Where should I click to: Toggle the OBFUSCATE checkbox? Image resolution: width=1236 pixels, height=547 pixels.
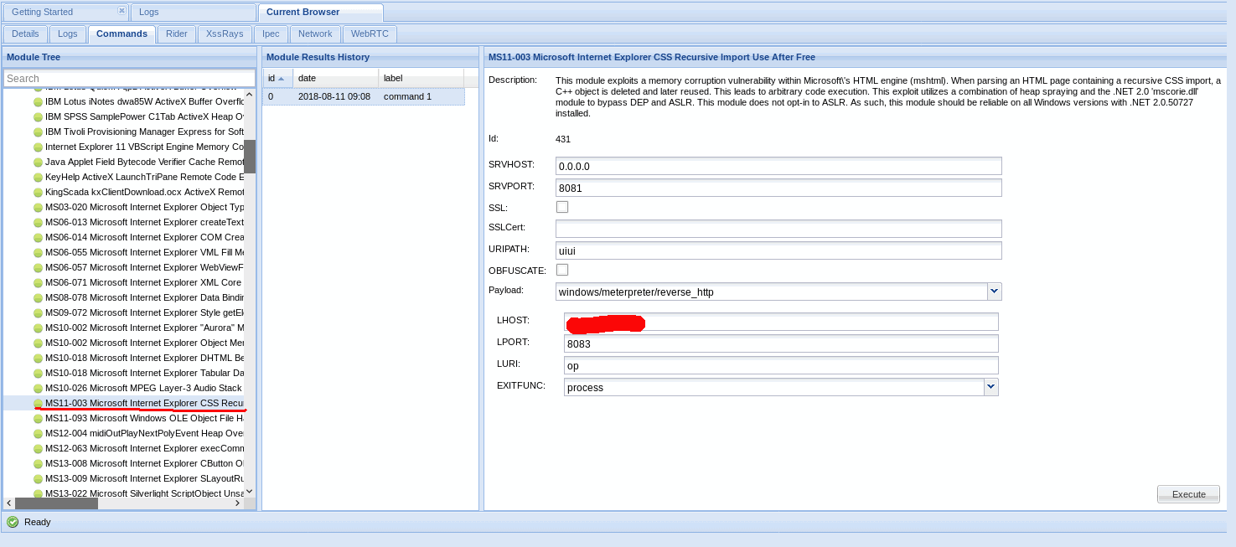tap(562, 270)
